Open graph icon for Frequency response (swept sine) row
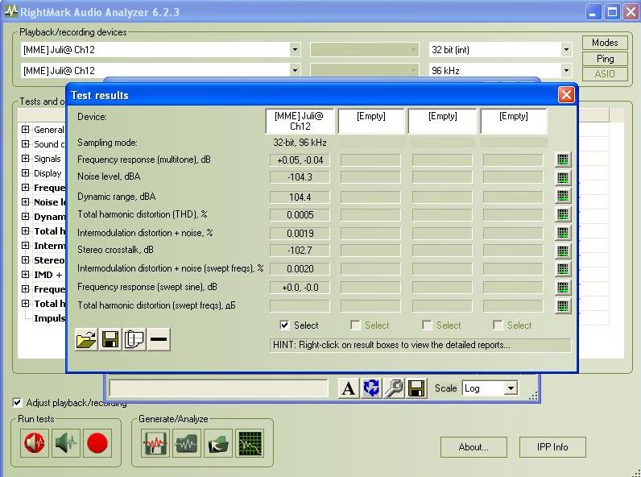The height and width of the screenshot is (477, 641). (563, 287)
